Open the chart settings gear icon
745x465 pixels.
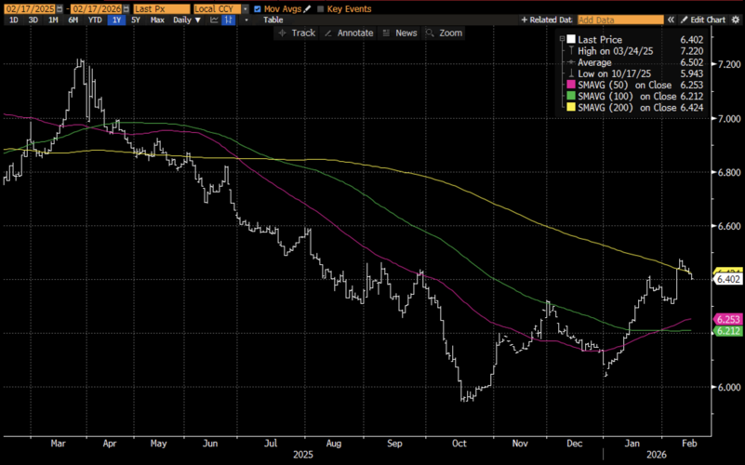point(737,20)
